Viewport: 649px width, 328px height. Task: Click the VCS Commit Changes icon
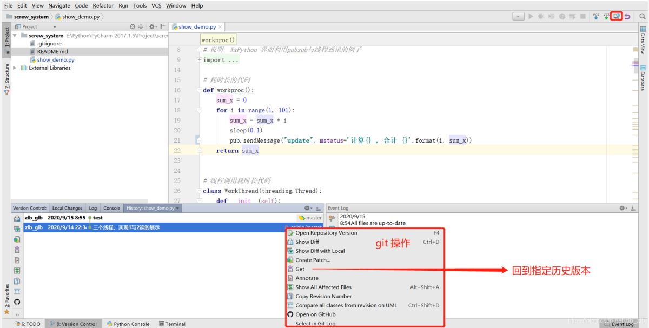tap(606, 16)
